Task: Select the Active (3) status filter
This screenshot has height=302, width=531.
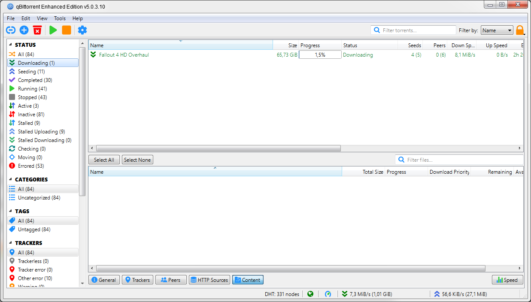Action: pos(43,106)
